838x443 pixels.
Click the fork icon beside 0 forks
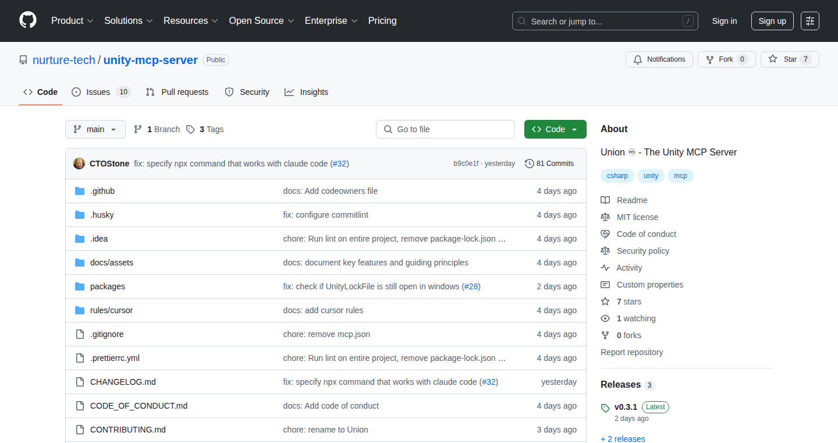[x=605, y=335]
